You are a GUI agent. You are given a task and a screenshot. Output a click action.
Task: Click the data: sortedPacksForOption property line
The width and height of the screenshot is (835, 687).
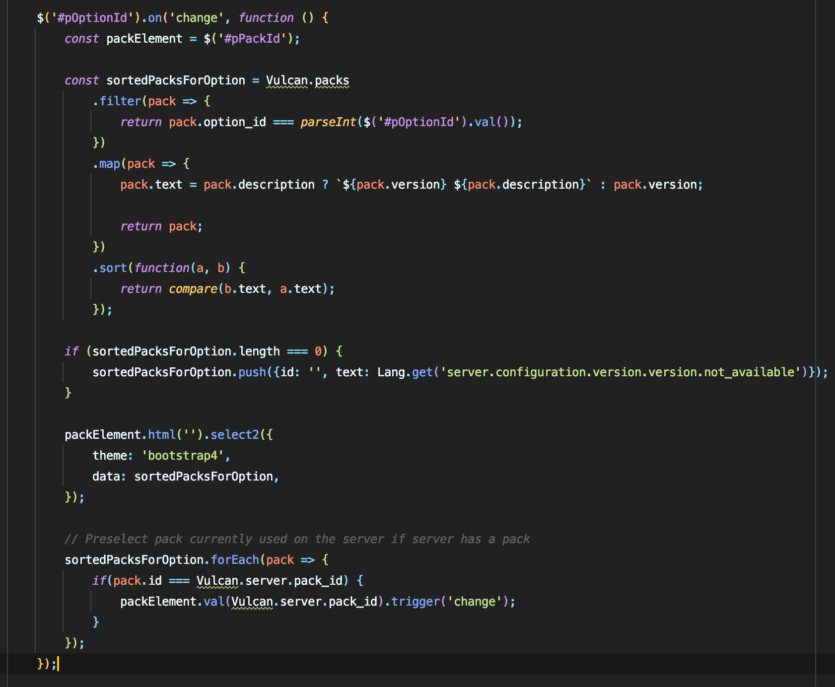(185, 477)
